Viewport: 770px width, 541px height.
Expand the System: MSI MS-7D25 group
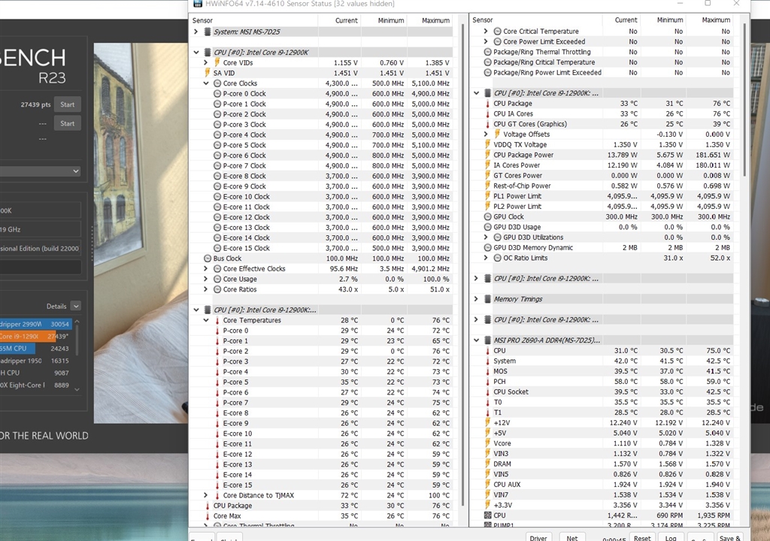tap(196, 32)
